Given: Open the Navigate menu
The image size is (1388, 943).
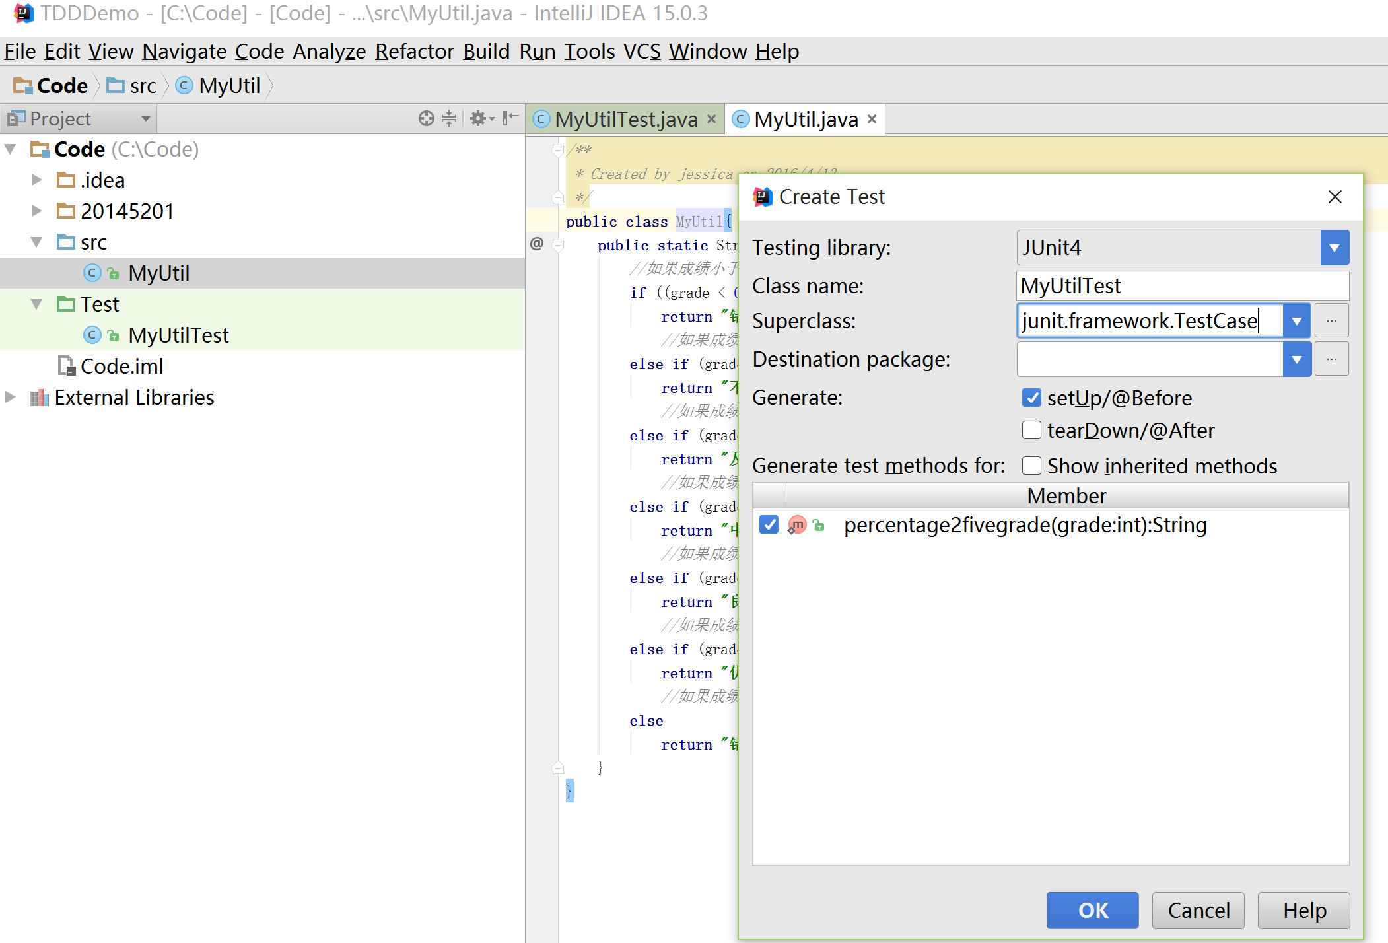Looking at the screenshot, I should click(x=184, y=52).
